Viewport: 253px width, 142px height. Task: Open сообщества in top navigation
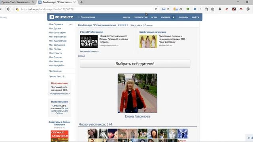tap(140, 17)
